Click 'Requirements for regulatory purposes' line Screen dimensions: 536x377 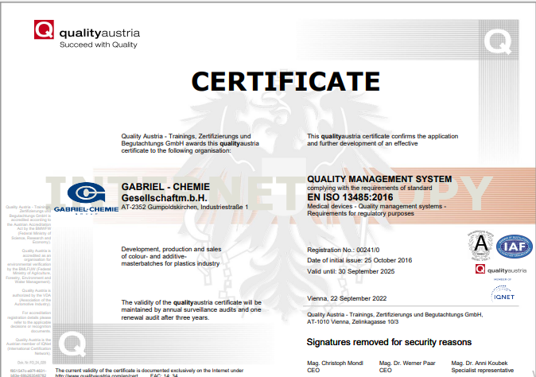click(x=360, y=214)
